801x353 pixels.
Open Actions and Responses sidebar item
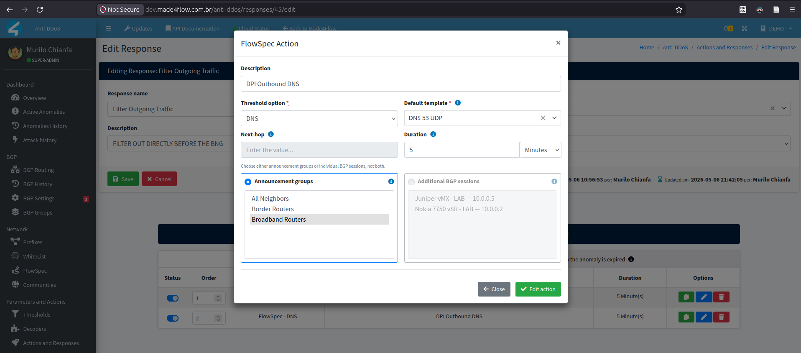point(51,343)
